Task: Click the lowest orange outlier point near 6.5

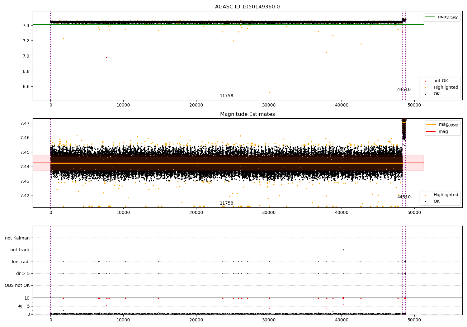Action: pyautogui.click(x=269, y=92)
